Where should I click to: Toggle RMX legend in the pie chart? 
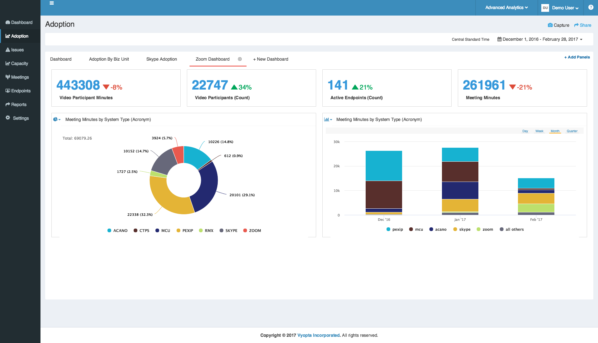[x=206, y=230]
